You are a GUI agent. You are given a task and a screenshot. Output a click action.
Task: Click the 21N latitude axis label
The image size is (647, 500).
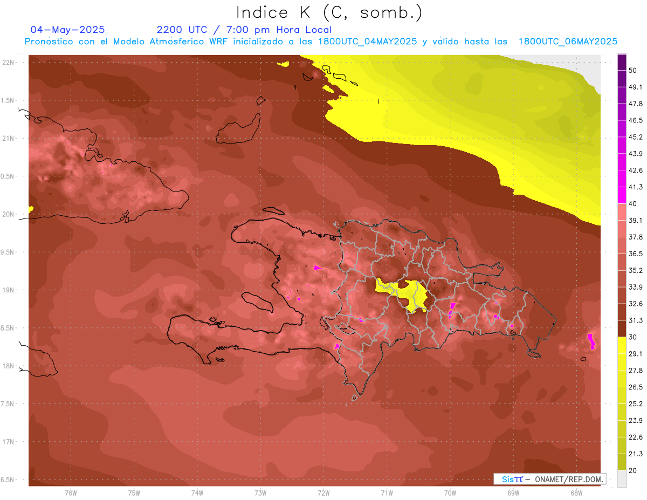(9, 138)
